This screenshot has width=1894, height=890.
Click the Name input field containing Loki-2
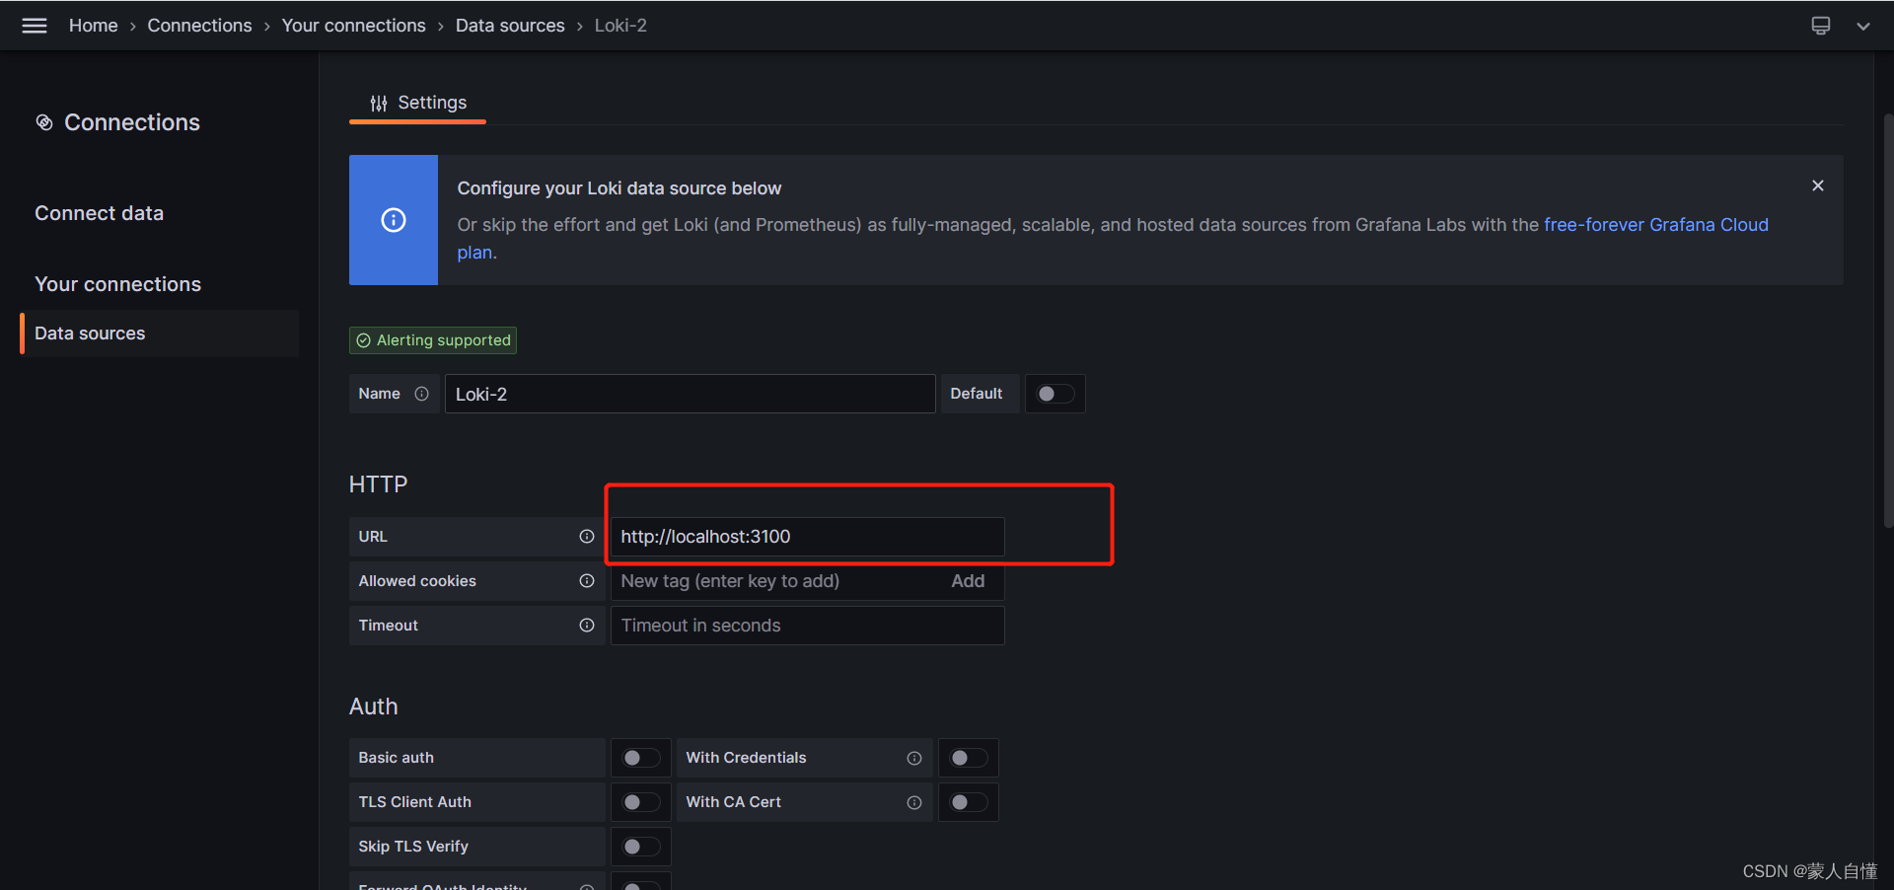(691, 394)
